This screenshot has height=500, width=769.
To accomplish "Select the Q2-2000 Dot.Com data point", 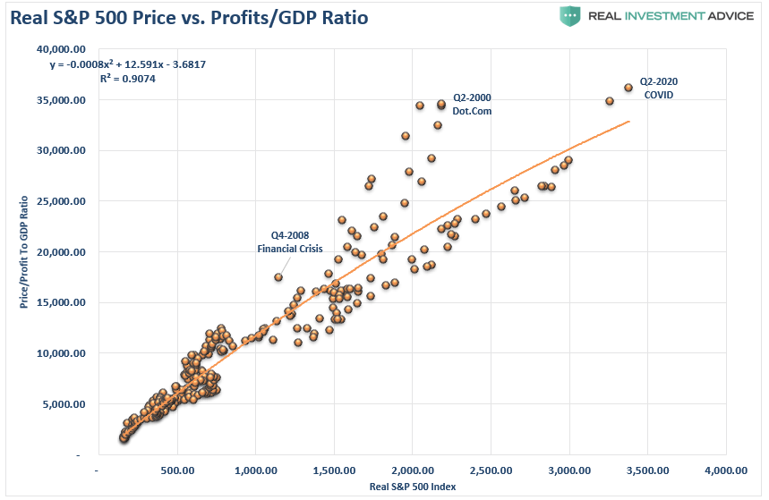I will point(441,104).
